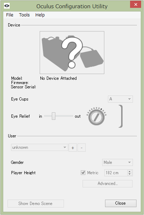This screenshot has width=144, height=215.
Task: Decrease player height with down arrow
Action: pyautogui.click(x=130, y=174)
